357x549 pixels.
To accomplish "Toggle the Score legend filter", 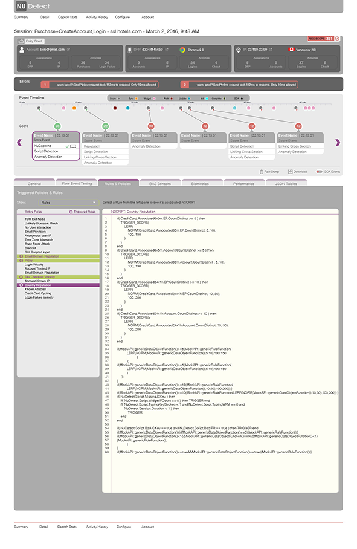I will coord(115,99).
